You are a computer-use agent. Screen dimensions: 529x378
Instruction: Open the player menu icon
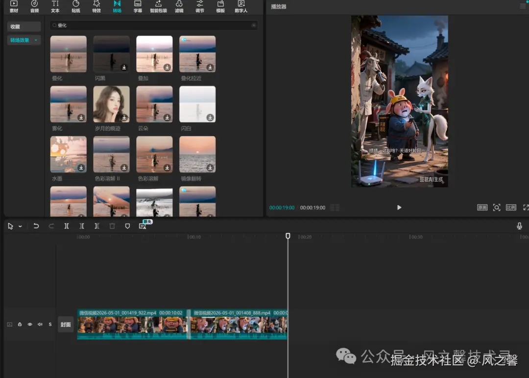pos(523,6)
